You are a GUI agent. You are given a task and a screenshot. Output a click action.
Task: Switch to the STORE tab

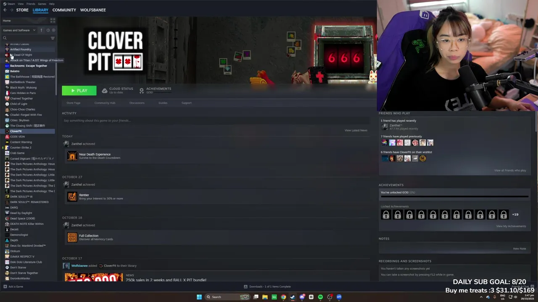click(x=22, y=10)
